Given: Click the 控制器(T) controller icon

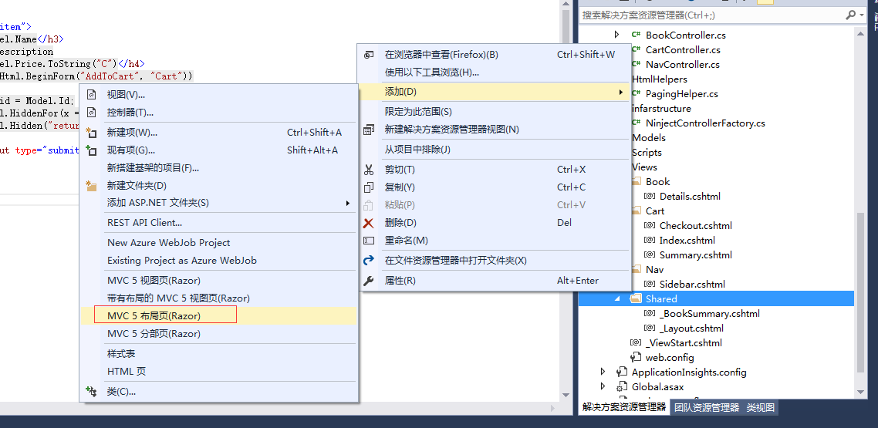Looking at the screenshot, I should (93, 113).
